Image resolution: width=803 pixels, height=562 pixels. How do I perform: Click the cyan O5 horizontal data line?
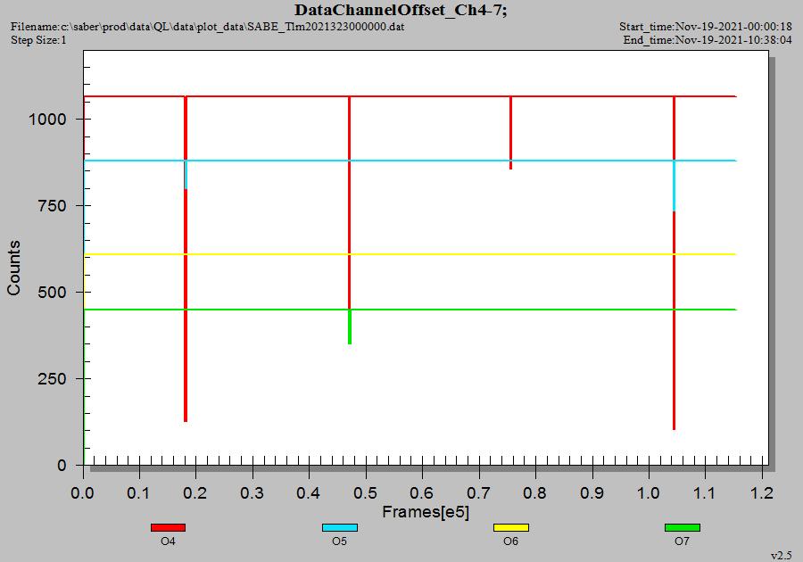410,161
